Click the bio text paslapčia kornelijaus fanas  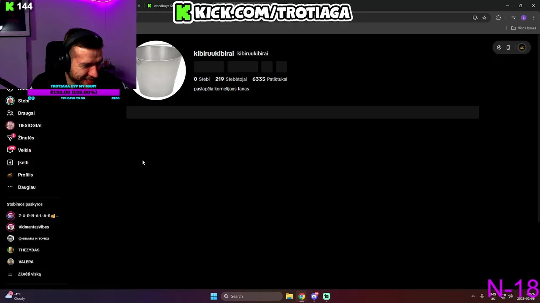[x=221, y=89]
